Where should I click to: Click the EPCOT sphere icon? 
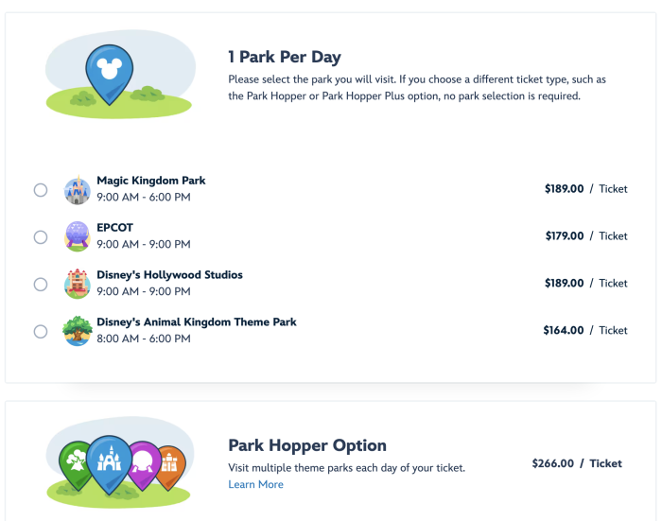point(77,236)
